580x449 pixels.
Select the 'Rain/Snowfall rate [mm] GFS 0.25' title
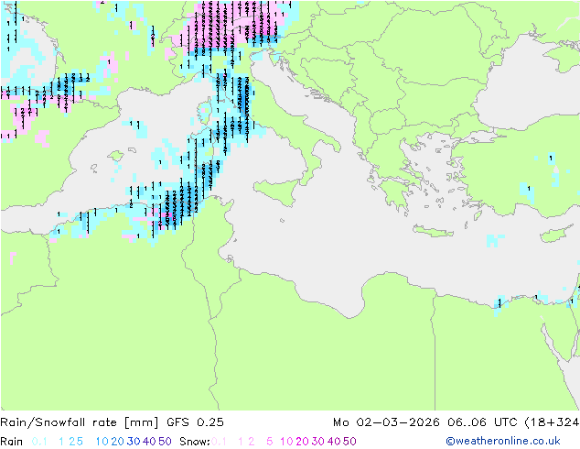(x=112, y=422)
